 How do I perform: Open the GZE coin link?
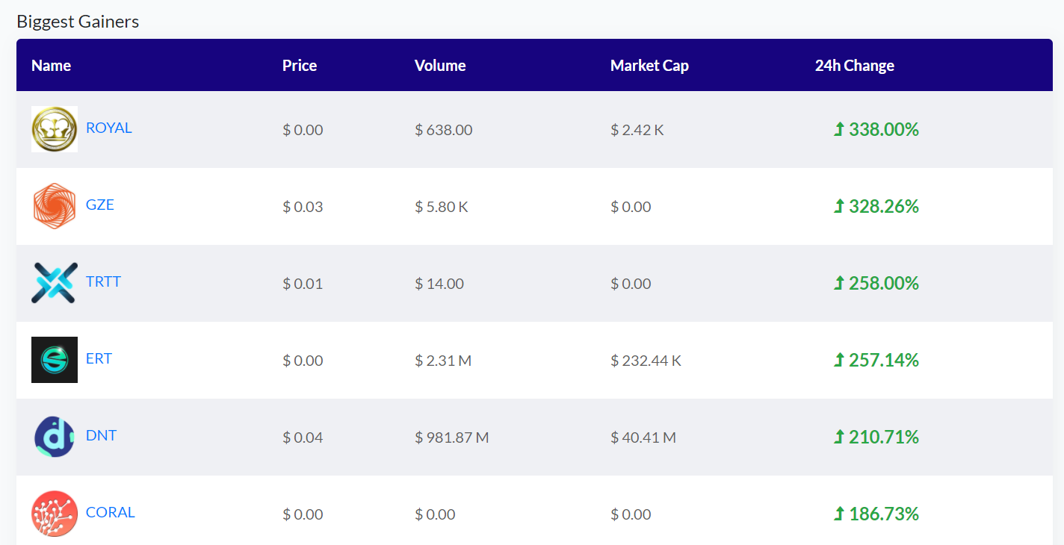click(x=100, y=205)
